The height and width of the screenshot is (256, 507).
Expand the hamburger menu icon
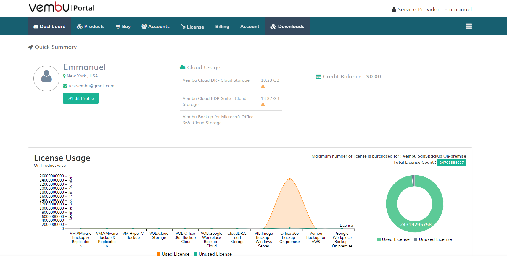469,26
